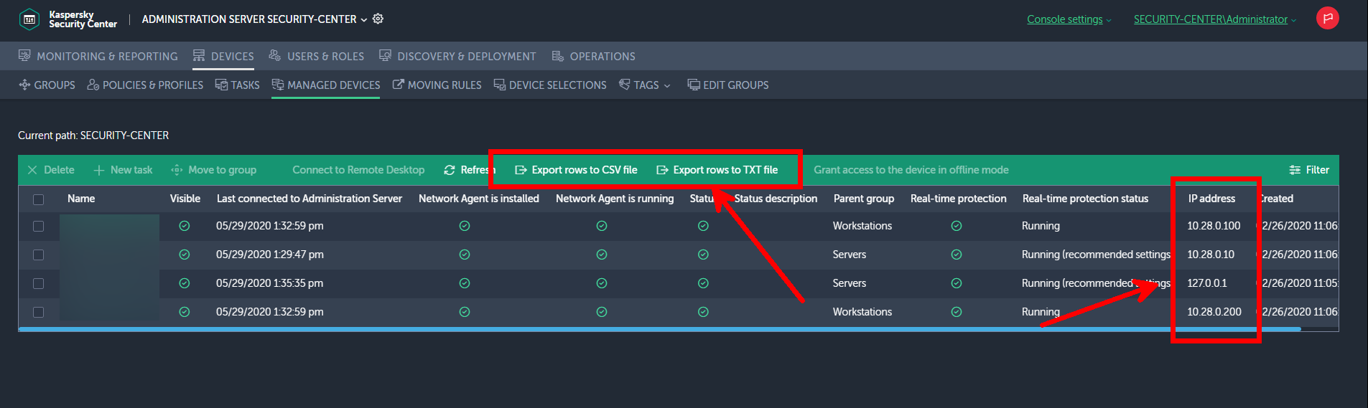Sort by the IP address column header
1368x408 pixels.
[1211, 199]
